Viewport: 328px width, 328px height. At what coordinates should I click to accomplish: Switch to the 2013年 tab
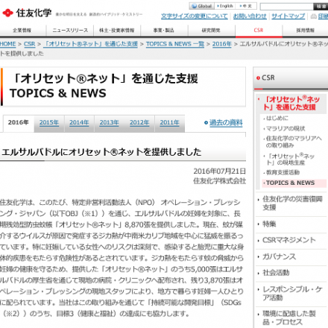coord(109,123)
